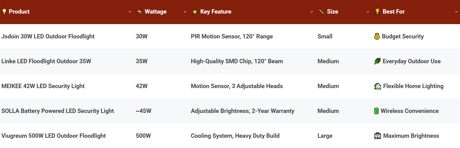Click the battery icon for Wireless Convenience
This screenshot has width=460, height=148.
[376, 111]
